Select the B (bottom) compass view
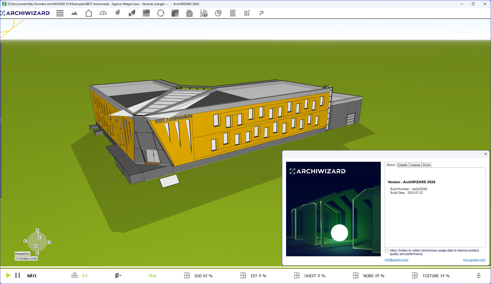The width and height of the screenshot is (491, 284). 37,254
